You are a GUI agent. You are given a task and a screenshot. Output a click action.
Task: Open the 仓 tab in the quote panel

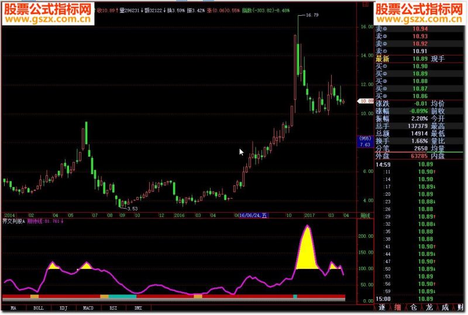(414, 307)
